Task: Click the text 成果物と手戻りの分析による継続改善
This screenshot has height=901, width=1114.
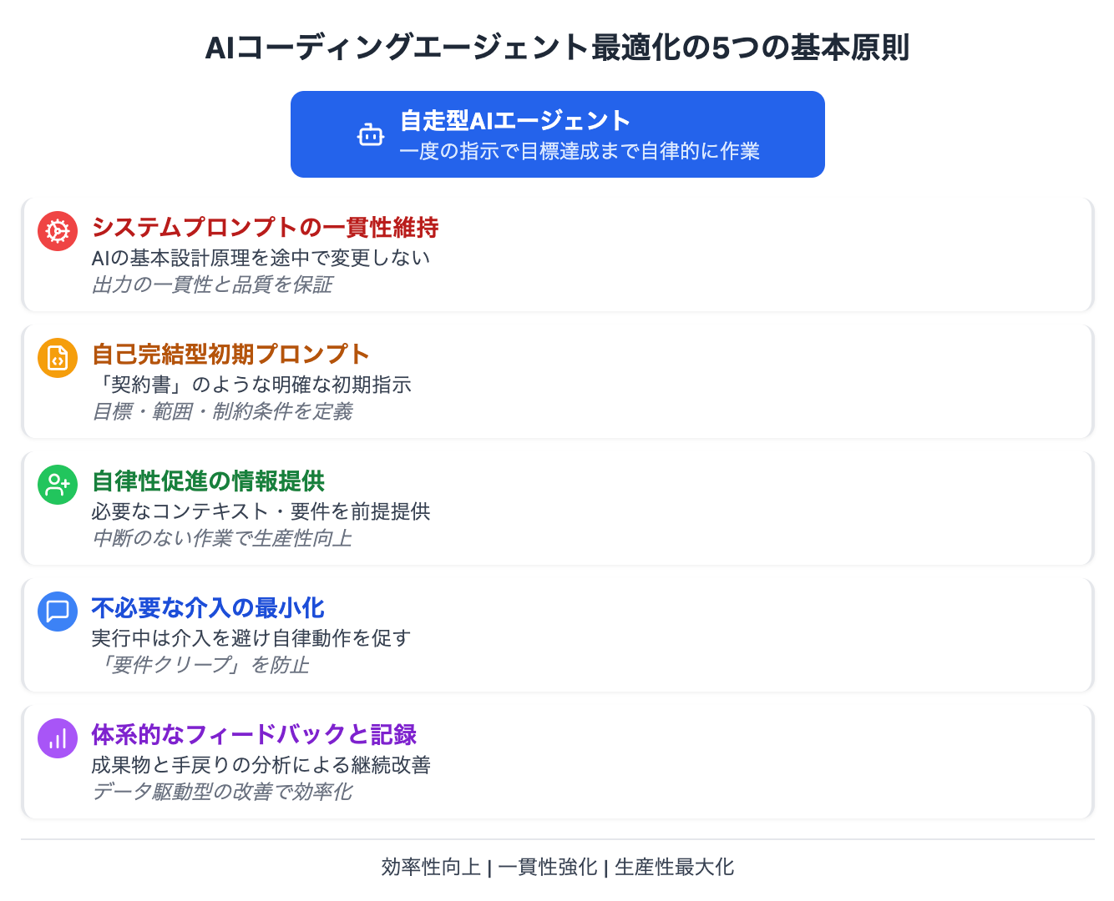Action: (261, 765)
